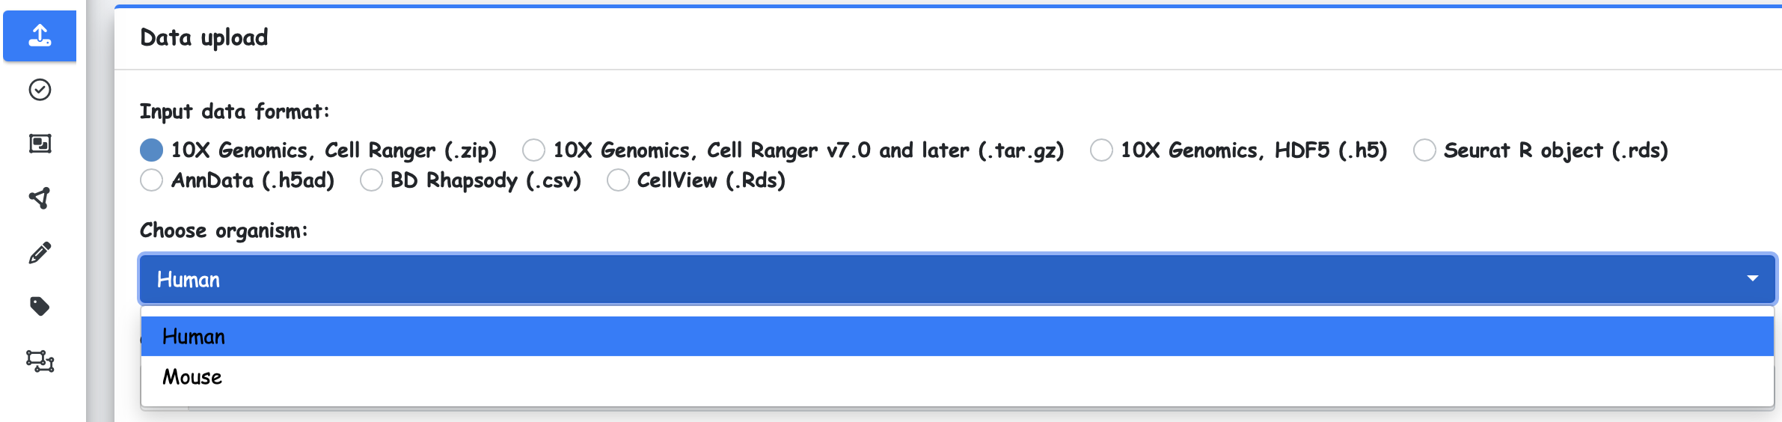Image resolution: width=1782 pixels, height=422 pixels.
Task: Open the tag sidebar icon
Action: 40,307
